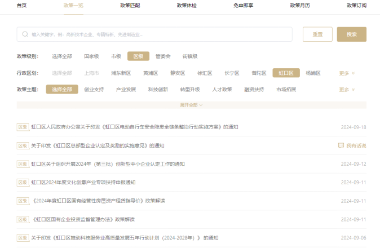The width and height of the screenshot is (380, 248).
Task: Choose 杨浦区 district filter
Action: coord(313,73)
